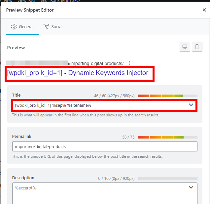The image size is (210, 204).
Task: Close the Preview Snippet Editor dialog
Action: (204, 10)
